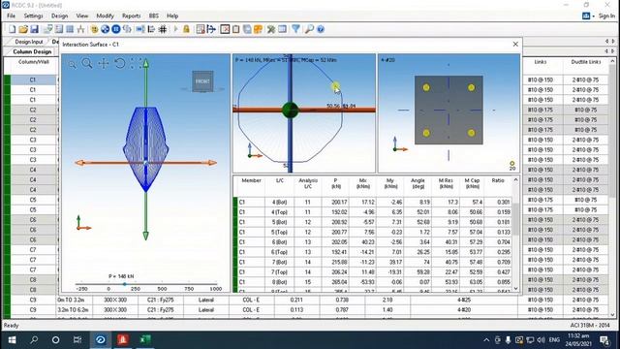Click the padlock lock icon in toolbar
The height and width of the screenshot is (349, 620).
(x=186, y=29)
